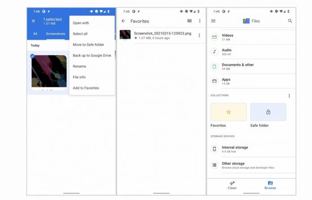312x200 pixels.
Task: Close the selection mode with X icon
Action: [x=34, y=21]
